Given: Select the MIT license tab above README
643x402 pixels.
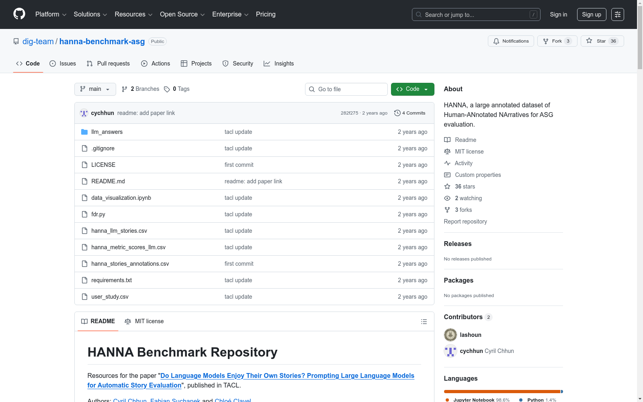Looking at the screenshot, I should [144, 321].
